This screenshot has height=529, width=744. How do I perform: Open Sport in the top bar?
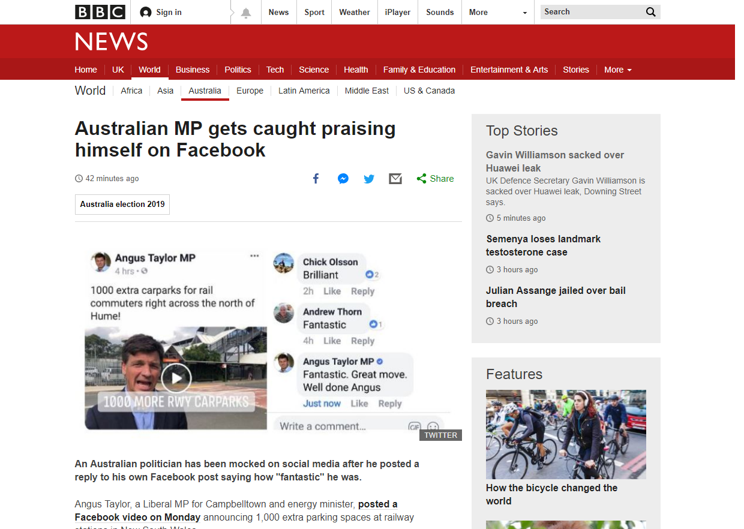click(x=314, y=12)
